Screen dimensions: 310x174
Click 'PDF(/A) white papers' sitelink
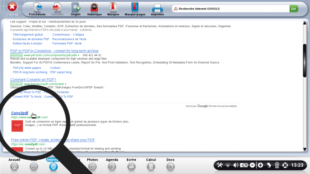(27, 68)
